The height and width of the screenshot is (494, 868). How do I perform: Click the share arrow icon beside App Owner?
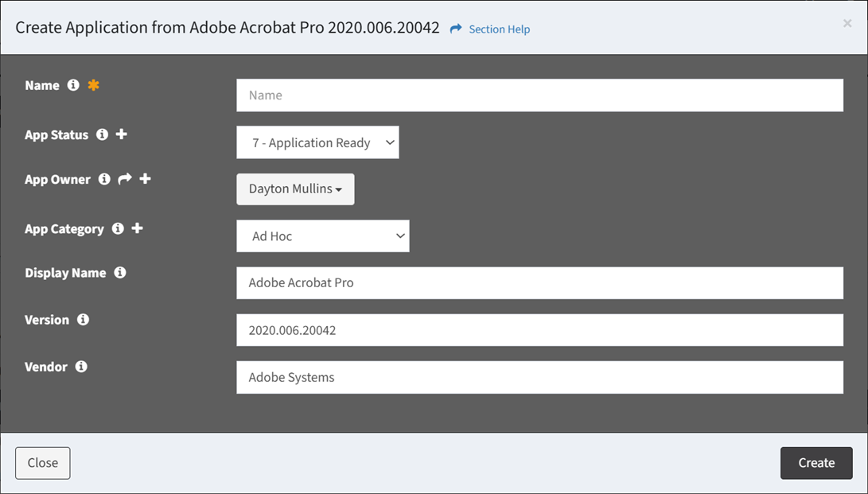click(x=125, y=179)
